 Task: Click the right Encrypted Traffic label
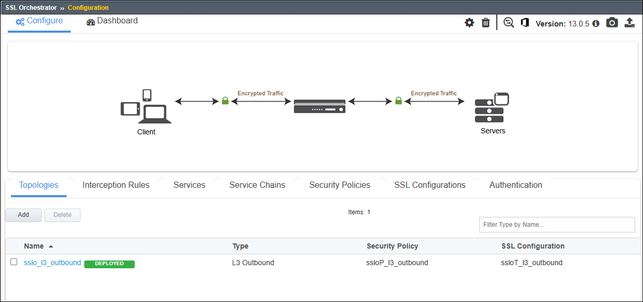tap(434, 93)
